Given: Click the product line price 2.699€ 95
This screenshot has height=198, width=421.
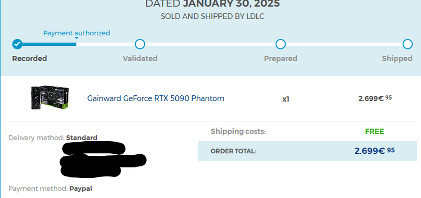Looking at the screenshot, I should click(x=375, y=98).
